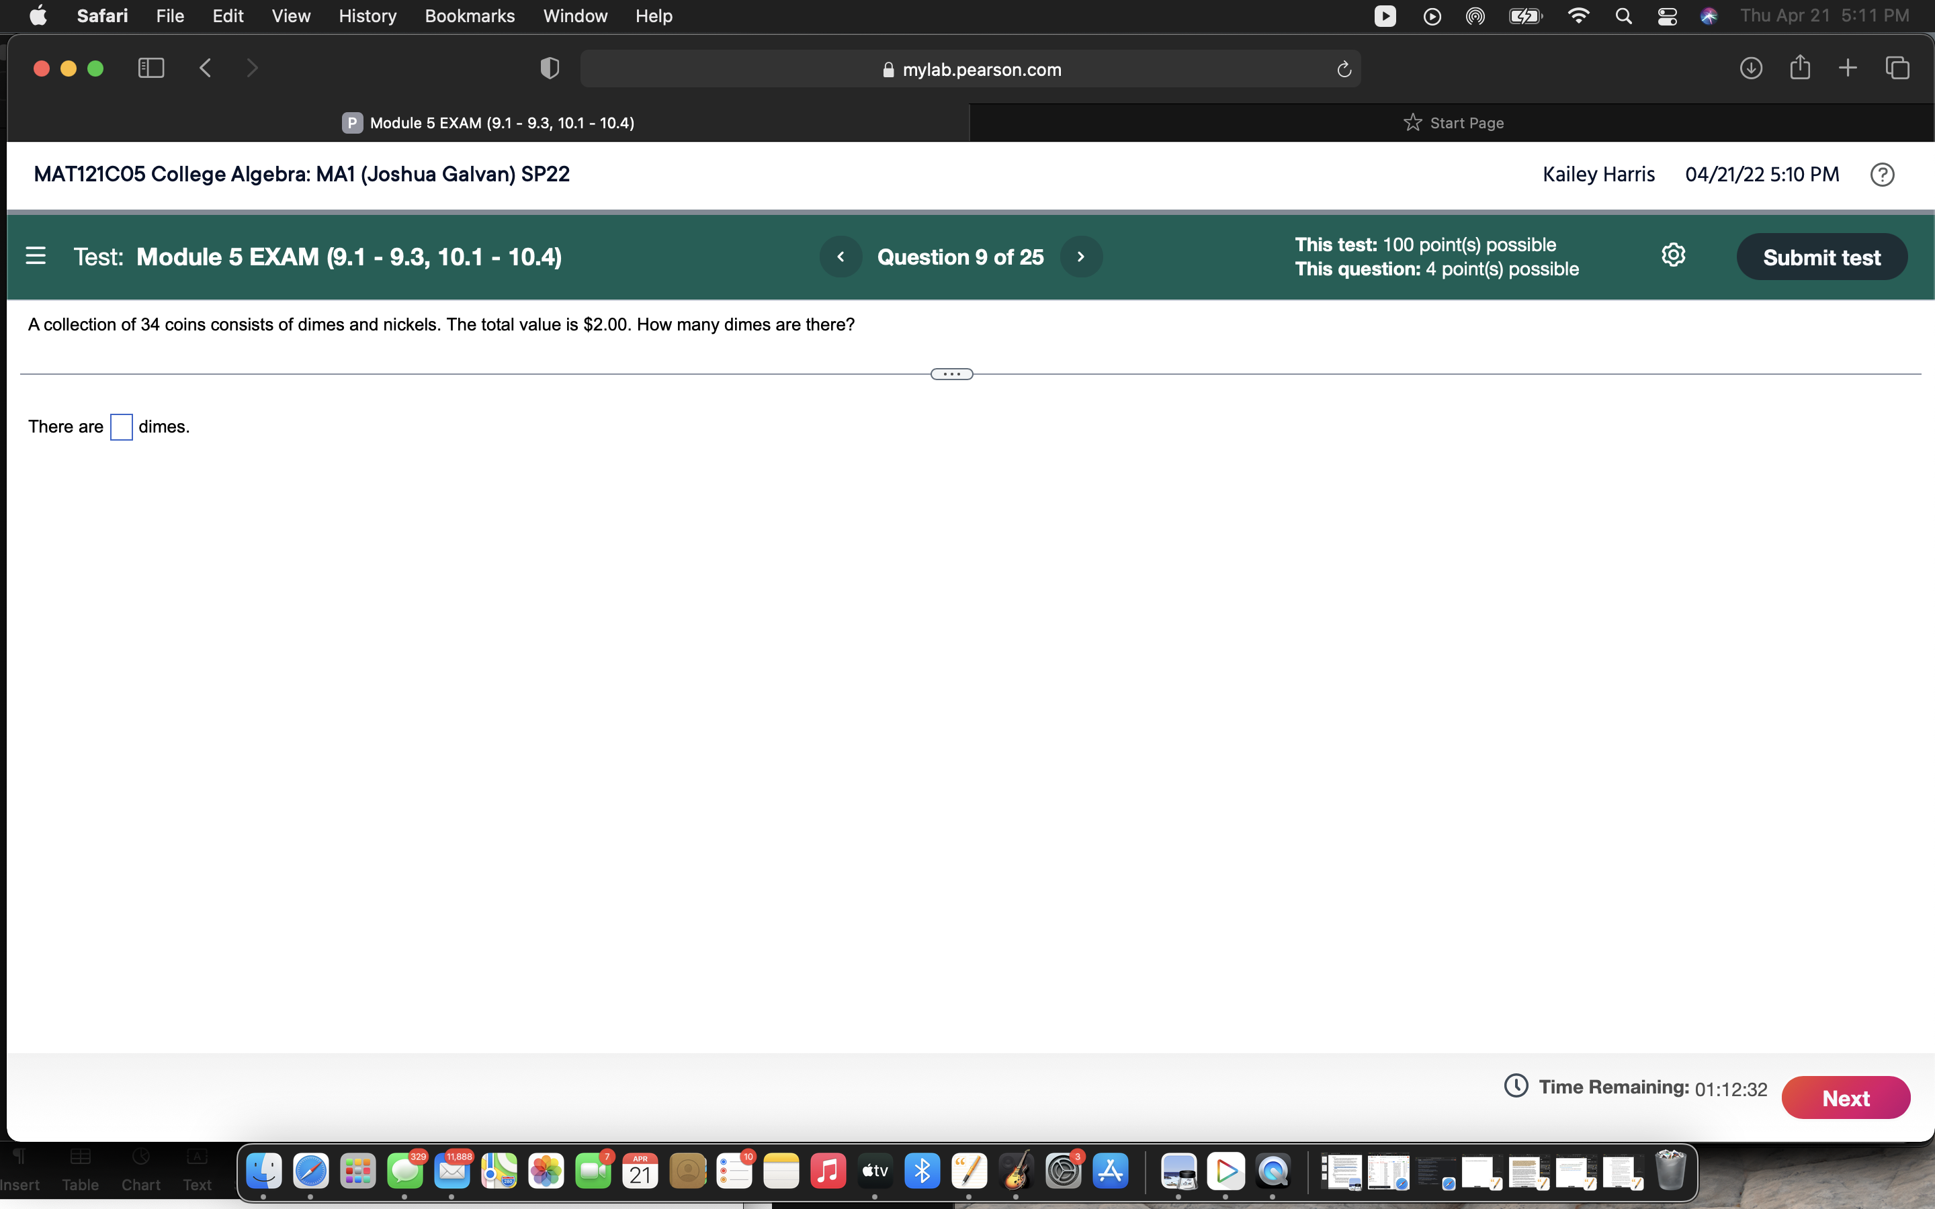1935x1209 pixels.
Task: Open the test settings gear
Action: tap(1673, 255)
